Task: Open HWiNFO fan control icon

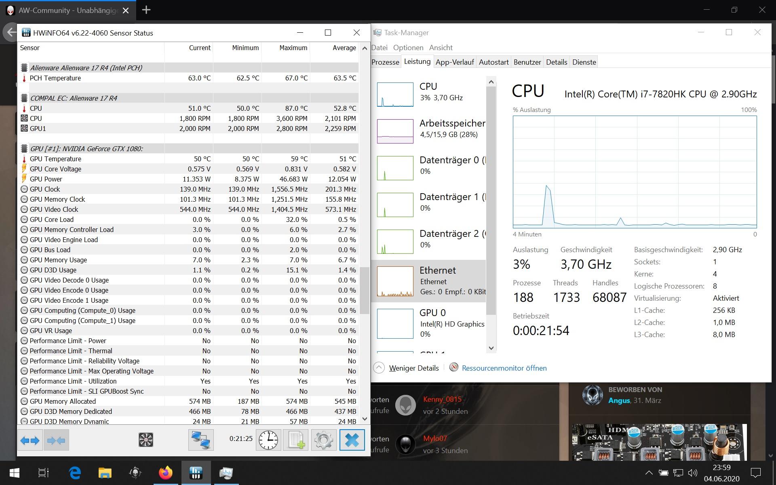Action: pos(146,440)
